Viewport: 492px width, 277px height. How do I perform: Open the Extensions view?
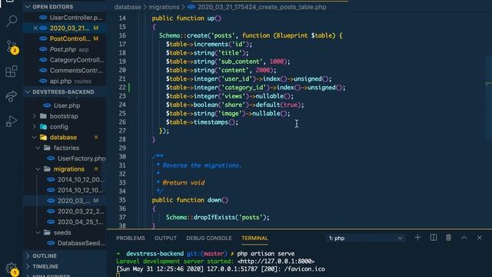(12, 72)
